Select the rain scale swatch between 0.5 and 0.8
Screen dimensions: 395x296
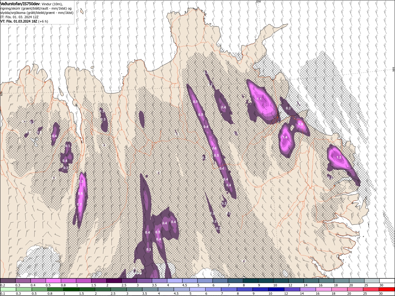(40, 290)
